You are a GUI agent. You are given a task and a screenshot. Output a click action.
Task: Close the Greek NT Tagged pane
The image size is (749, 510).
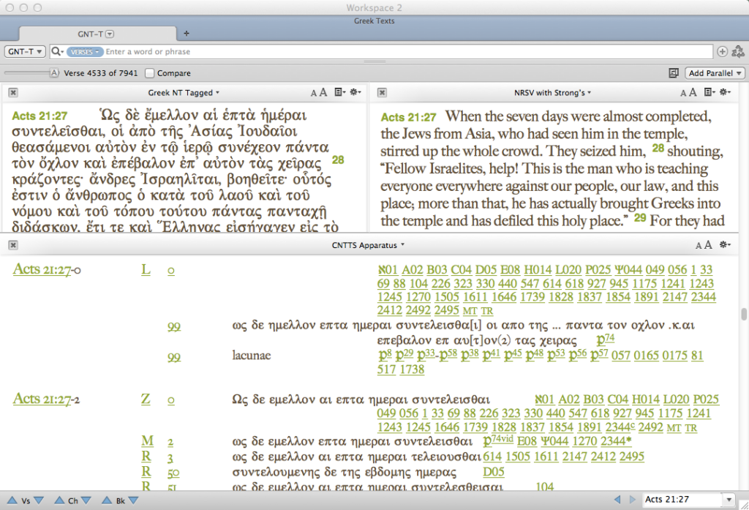coord(13,92)
